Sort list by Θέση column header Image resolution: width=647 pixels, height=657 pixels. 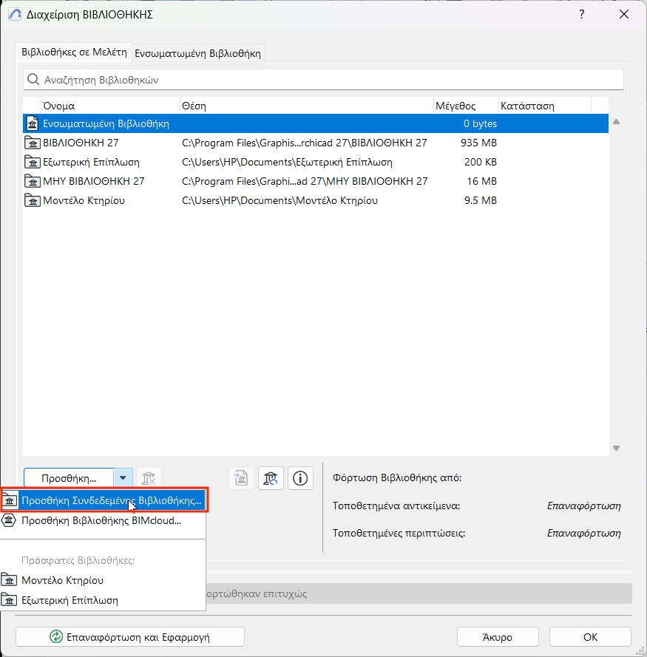pos(307,106)
